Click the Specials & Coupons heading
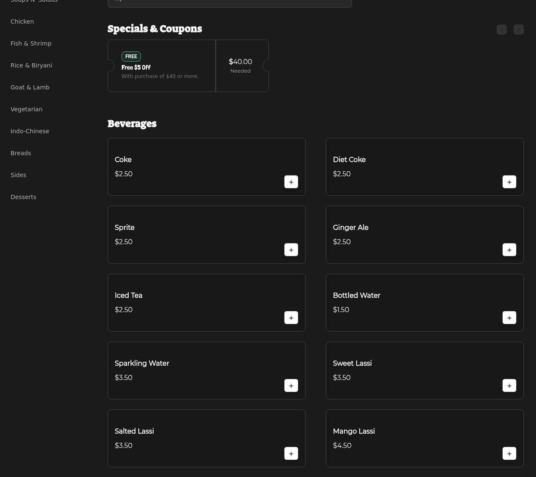The height and width of the screenshot is (477, 536). tap(155, 29)
